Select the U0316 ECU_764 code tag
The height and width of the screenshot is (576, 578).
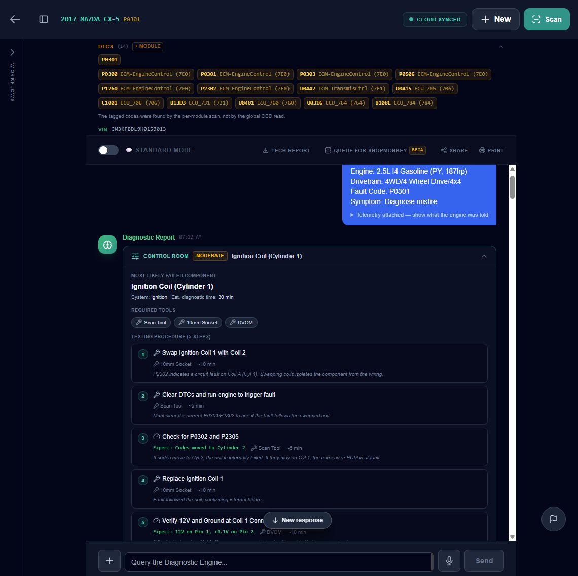[x=336, y=103]
